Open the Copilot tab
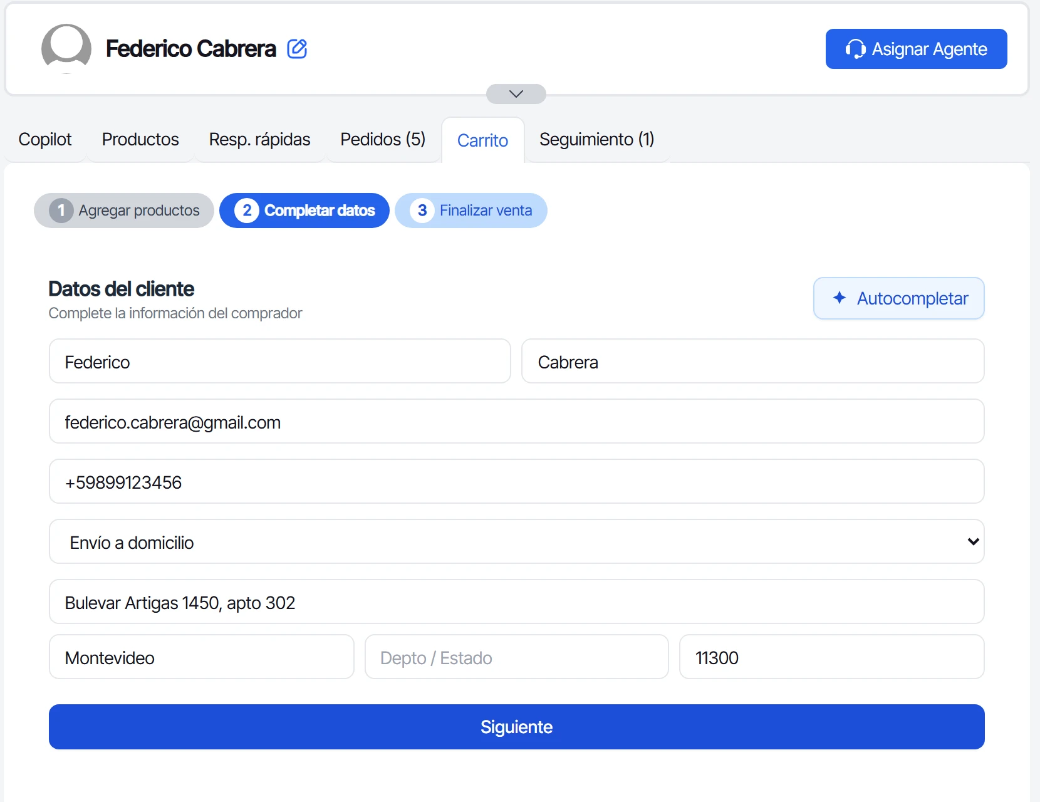The height and width of the screenshot is (802, 1040). pos(45,139)
